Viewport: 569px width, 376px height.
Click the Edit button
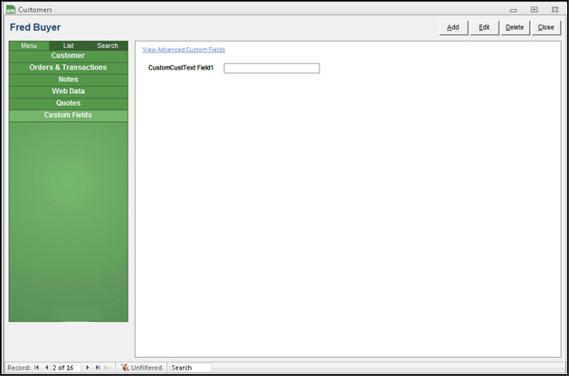[x=484, y=27]
